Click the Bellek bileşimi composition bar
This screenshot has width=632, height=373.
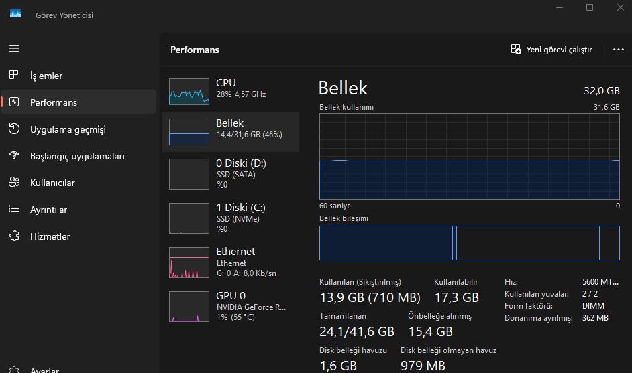coord(469,242)
